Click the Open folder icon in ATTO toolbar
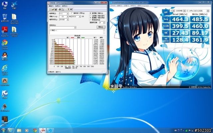Viewport: 213px width, 133px height. [x=53, y=9]
